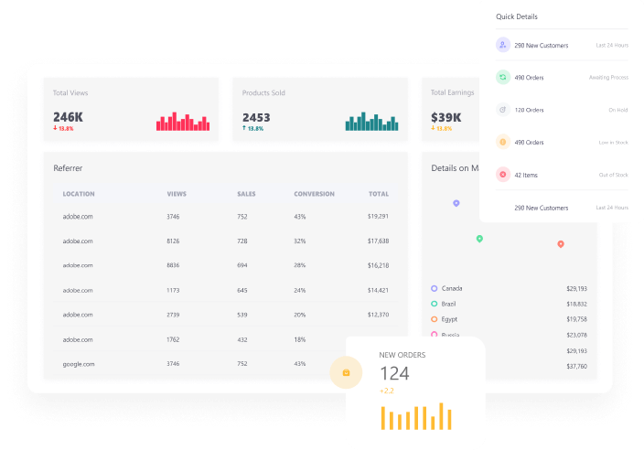Viewport: 644px width, 450px height.
Task: Click the green map location pin
Action: pyautogui.click(x=479, y=239)
